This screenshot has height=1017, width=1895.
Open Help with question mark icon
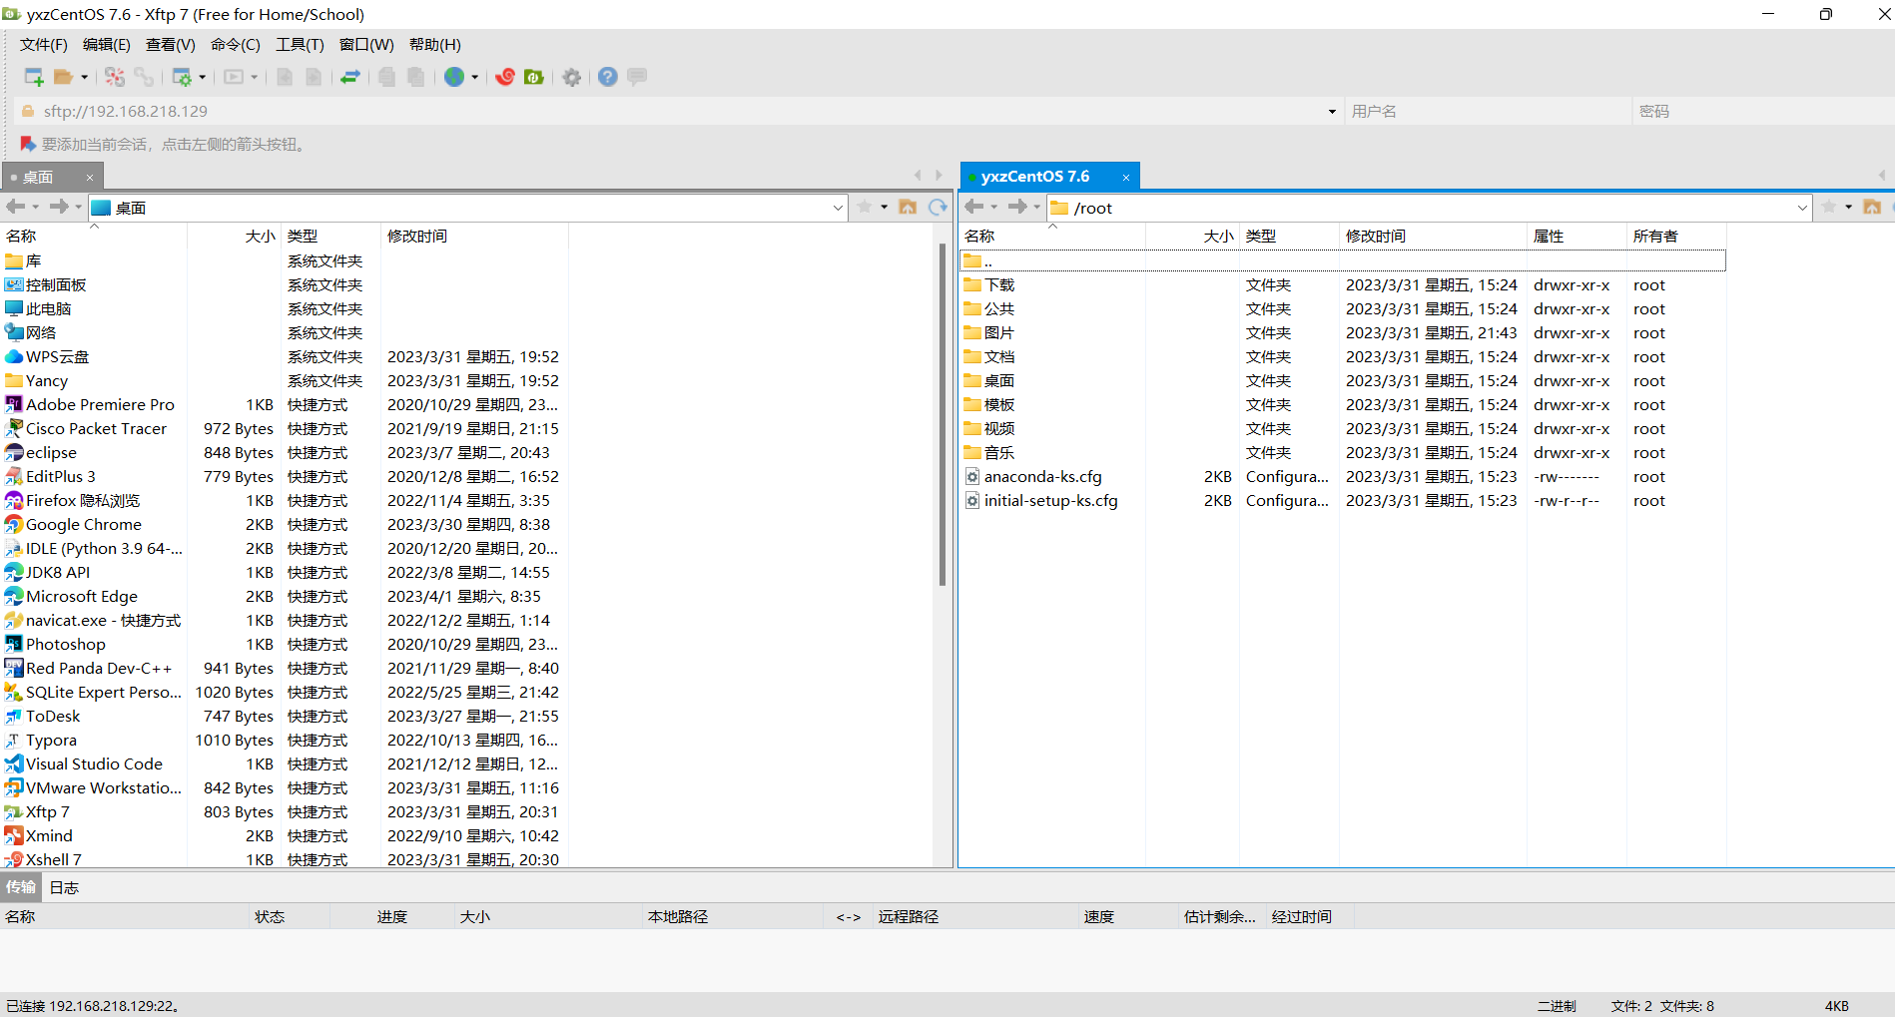608,77
